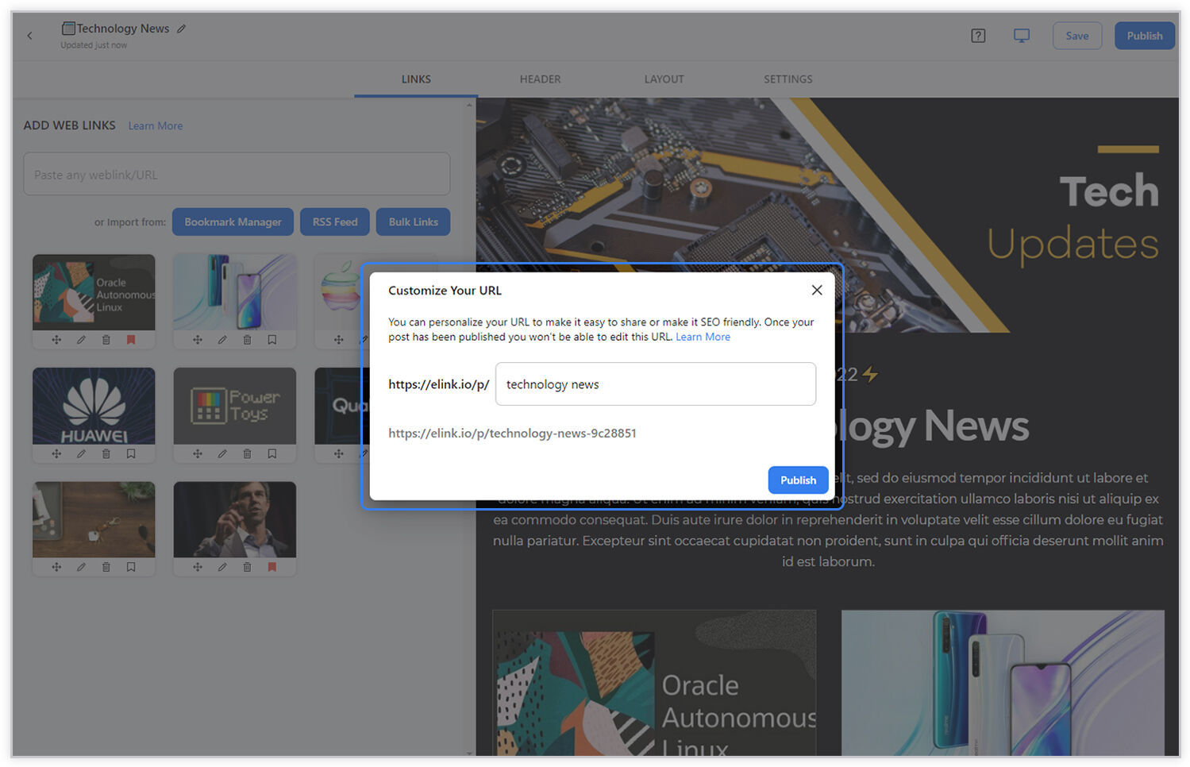Delete the Oracle Autonomous Linux card
Image resolution: width=1190 pixels, height=767 pixels.
click(x=106, y=340)
